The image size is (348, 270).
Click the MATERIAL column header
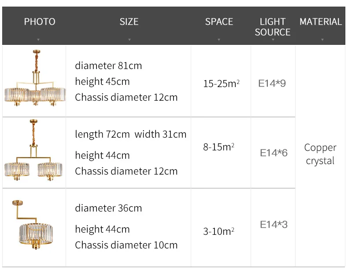click(x=321, y=22)
